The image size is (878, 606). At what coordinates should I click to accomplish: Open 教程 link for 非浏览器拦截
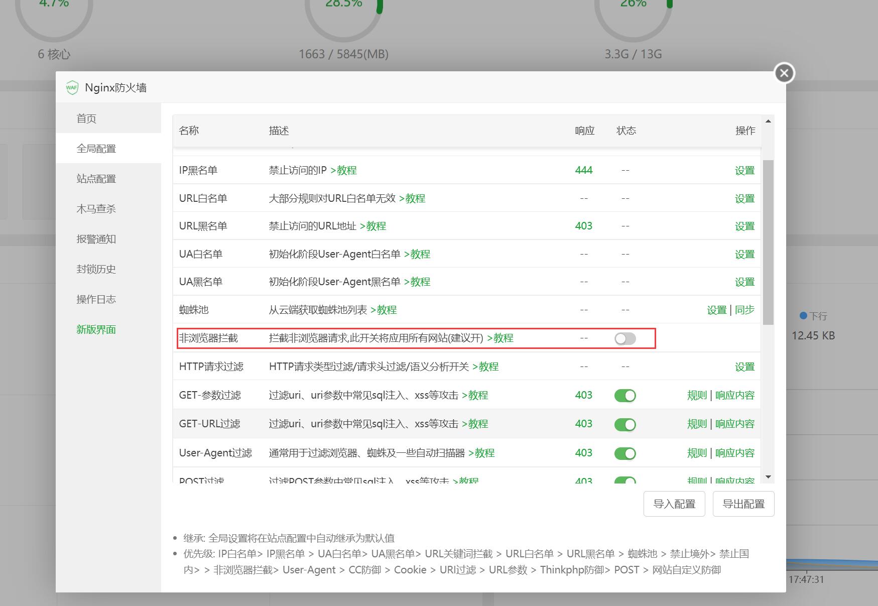pos(500,338)
